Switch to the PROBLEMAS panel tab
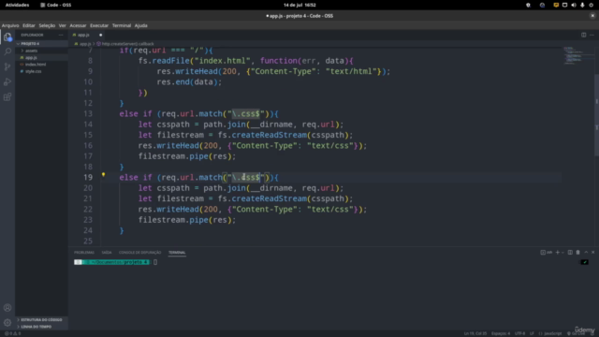Screen dimensions: 599x337 [84, 252]
